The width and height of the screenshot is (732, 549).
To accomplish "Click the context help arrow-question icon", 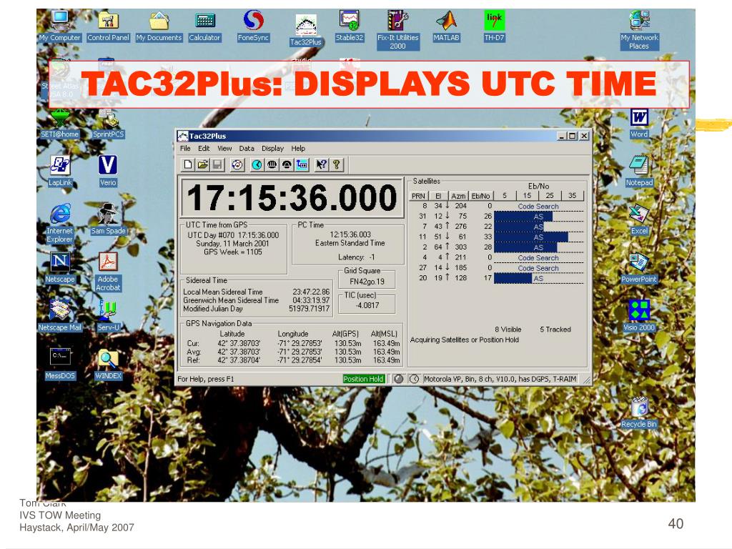I will [x=321, y=164].
